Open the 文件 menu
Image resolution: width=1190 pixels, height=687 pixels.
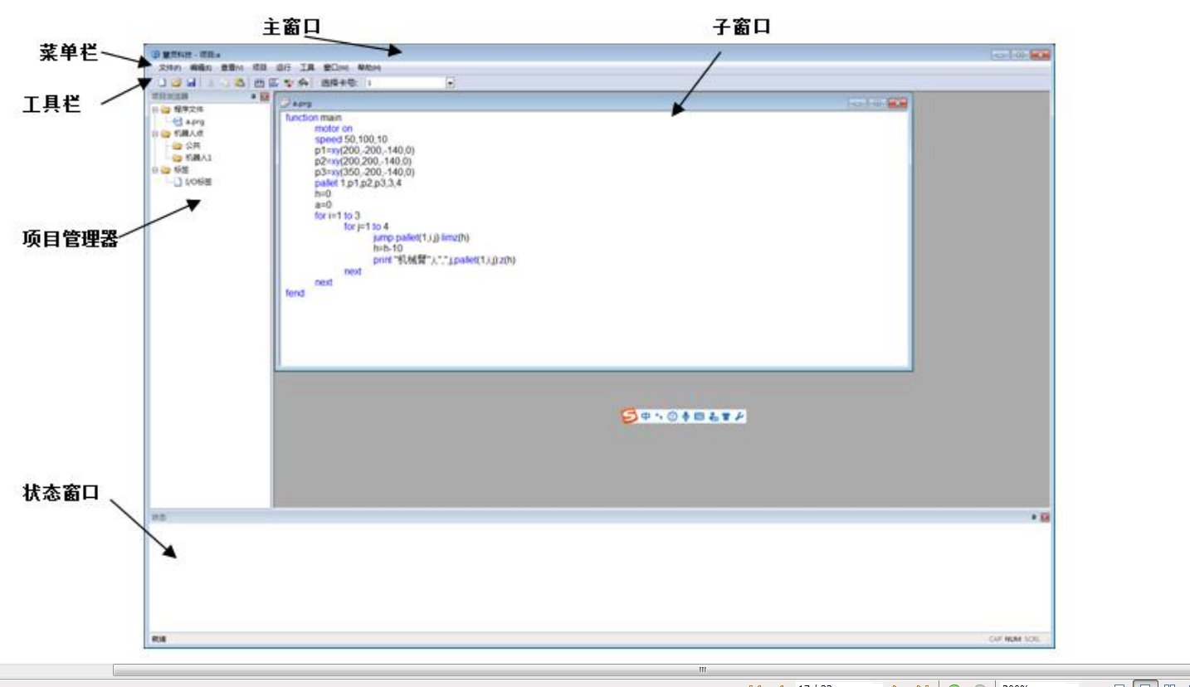(x=170, y=68)
